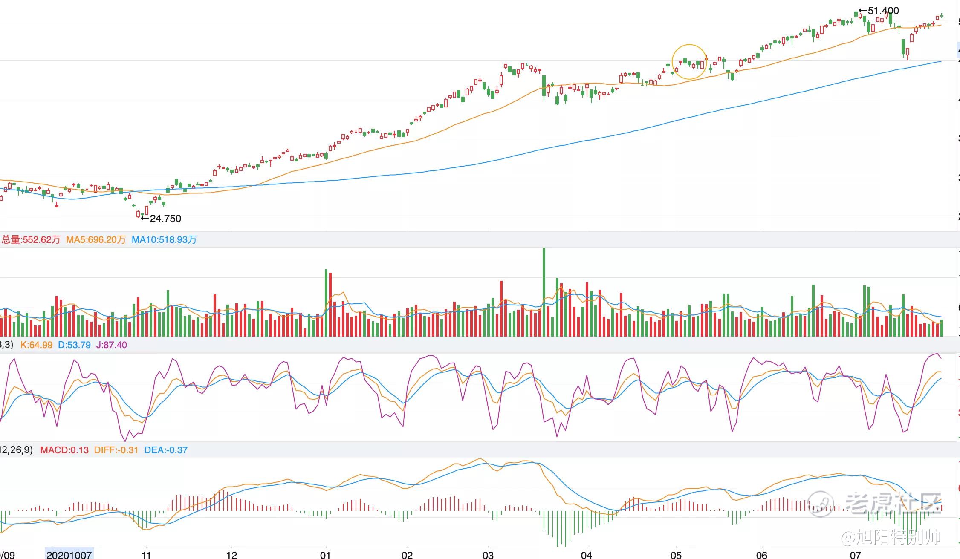Click the 03 month axis label
The height and width of the screenshot is (559, 960).
[x=488, y=555]
